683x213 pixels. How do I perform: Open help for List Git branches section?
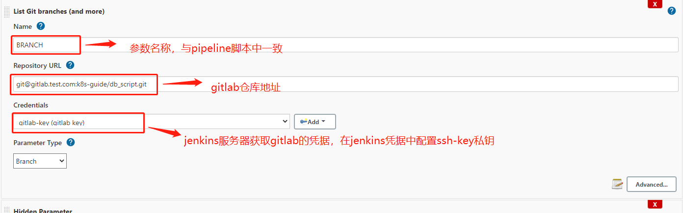click(672, 10)
